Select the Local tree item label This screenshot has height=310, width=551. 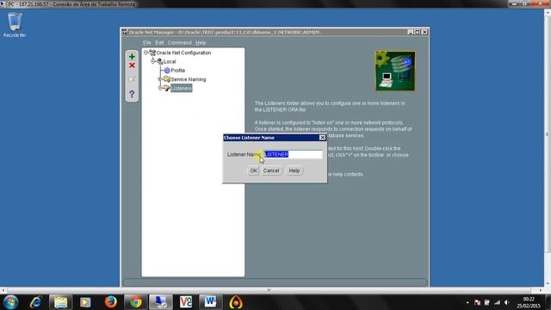point(170,61)
